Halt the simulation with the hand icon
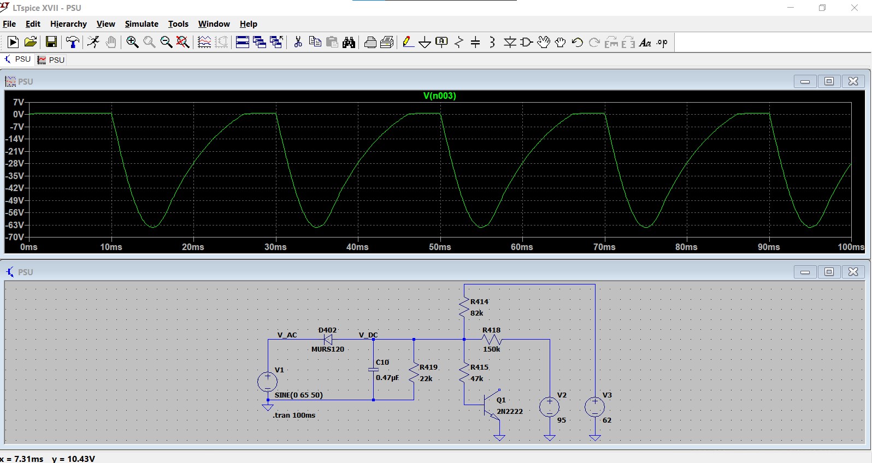872x463 pixels. pos(111,42)
